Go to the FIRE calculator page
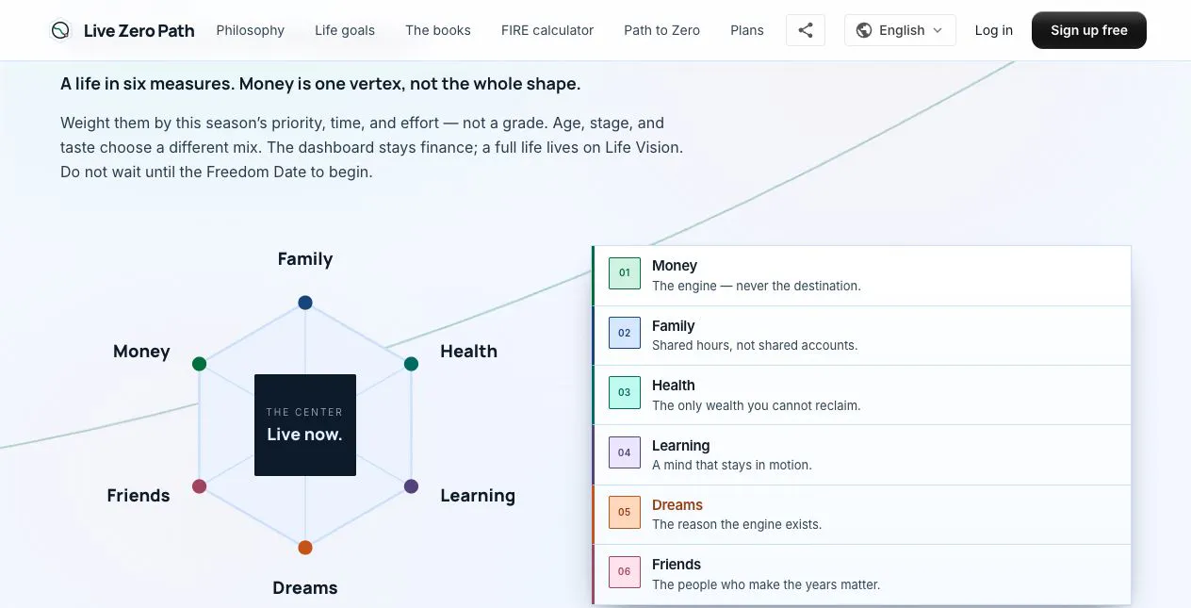This screenshot has height=608, width=1191. point(547,30)
